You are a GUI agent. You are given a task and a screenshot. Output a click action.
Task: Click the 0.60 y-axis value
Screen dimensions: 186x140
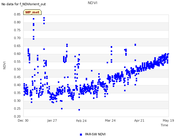click(x=17, y=54)
